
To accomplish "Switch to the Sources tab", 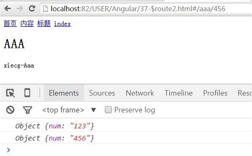I will pyautogui.click(x=102, y=93).
